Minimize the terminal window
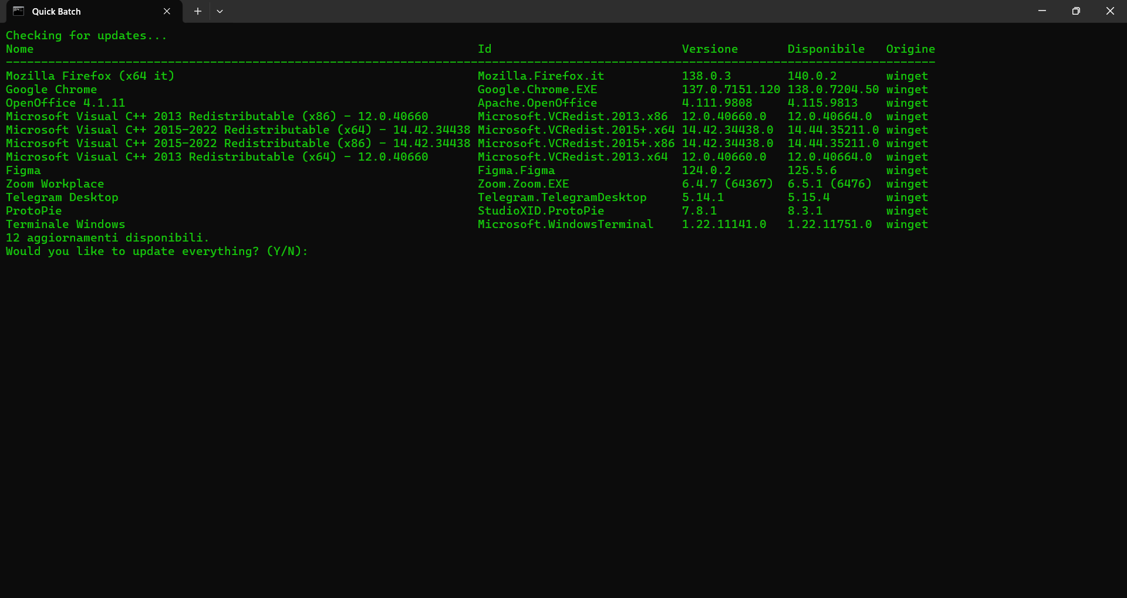The width and height of the screenshot is (1127, 598). click(1042, 11)
